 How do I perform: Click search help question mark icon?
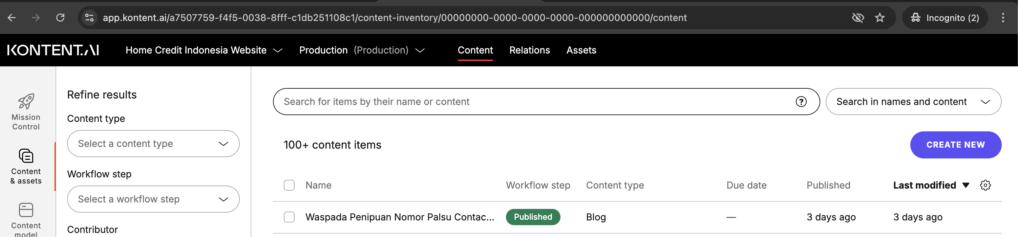(801, 102)
